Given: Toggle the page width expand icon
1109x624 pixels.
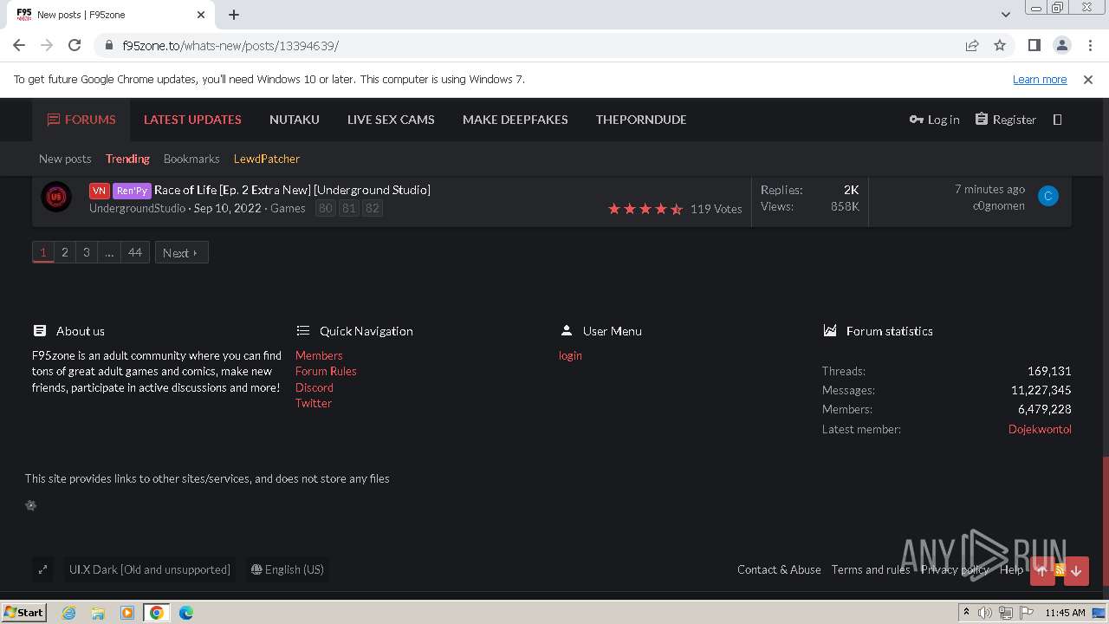Looking at the screenshot, I should point(42,569).
